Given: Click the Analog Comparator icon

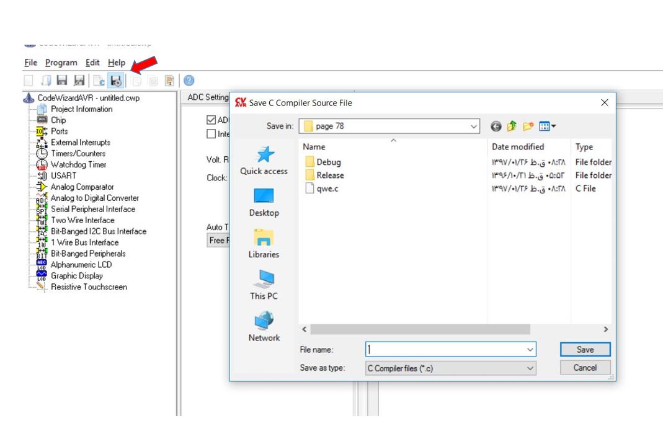Looking at the screenshot, I should click(x=42, y=187).
